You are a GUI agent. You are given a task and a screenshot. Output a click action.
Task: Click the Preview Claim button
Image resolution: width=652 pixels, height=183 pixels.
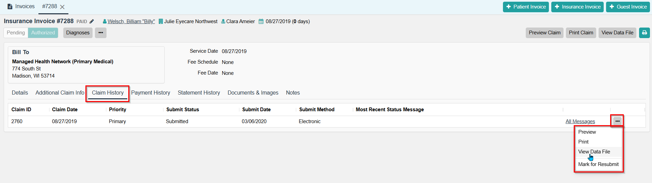pyautogui.click(x=544, y=33)
